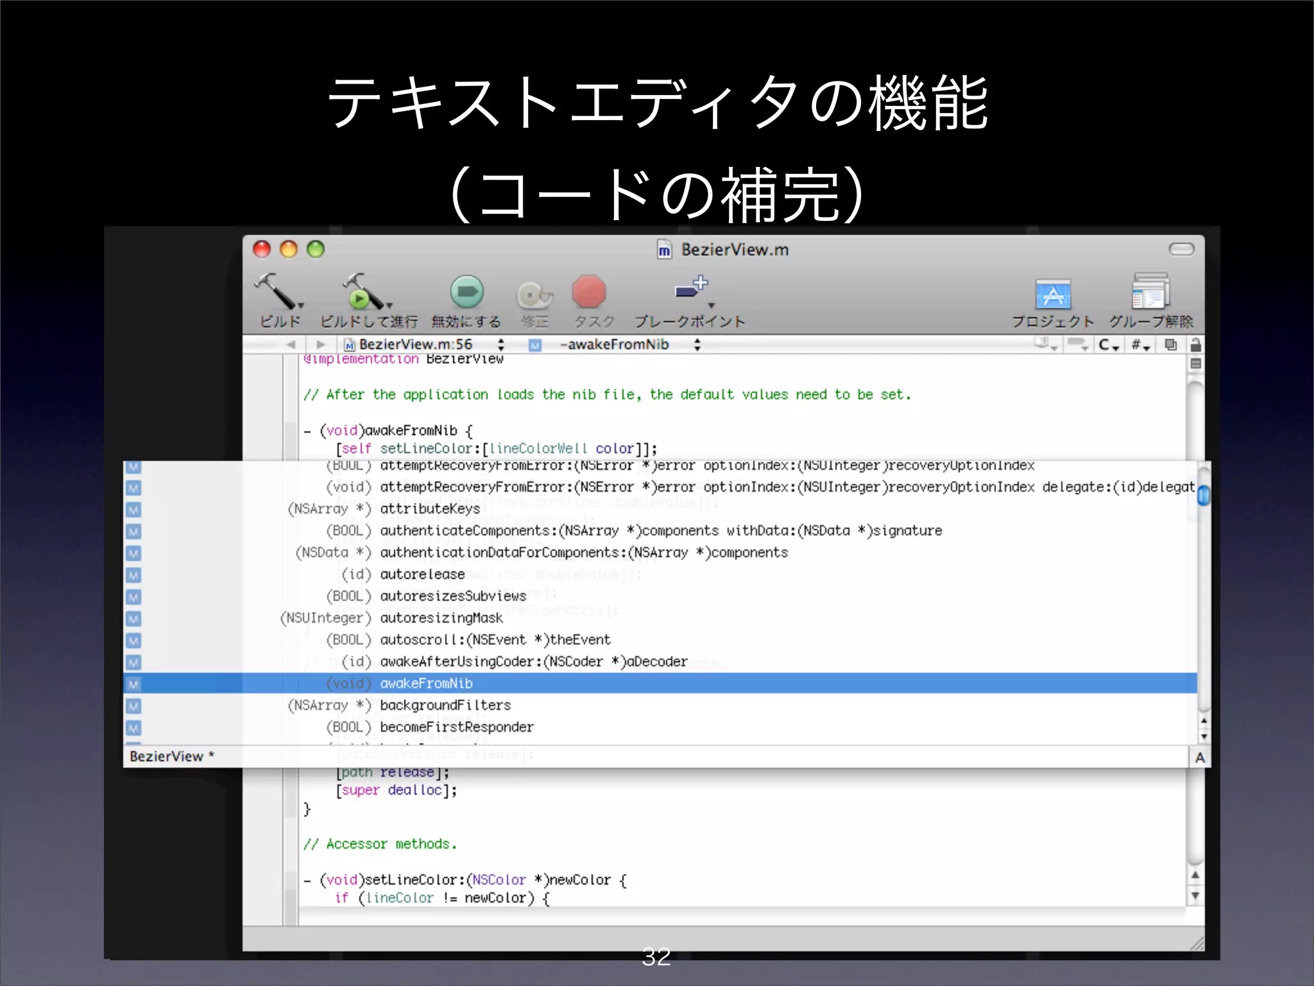
Task: Click the green 無効にする toolbar icon
Action: pyautogui.click(x=466, y=292)
